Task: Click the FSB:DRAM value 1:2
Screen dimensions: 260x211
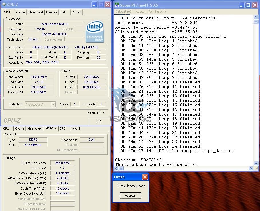Action: [62, 168]
